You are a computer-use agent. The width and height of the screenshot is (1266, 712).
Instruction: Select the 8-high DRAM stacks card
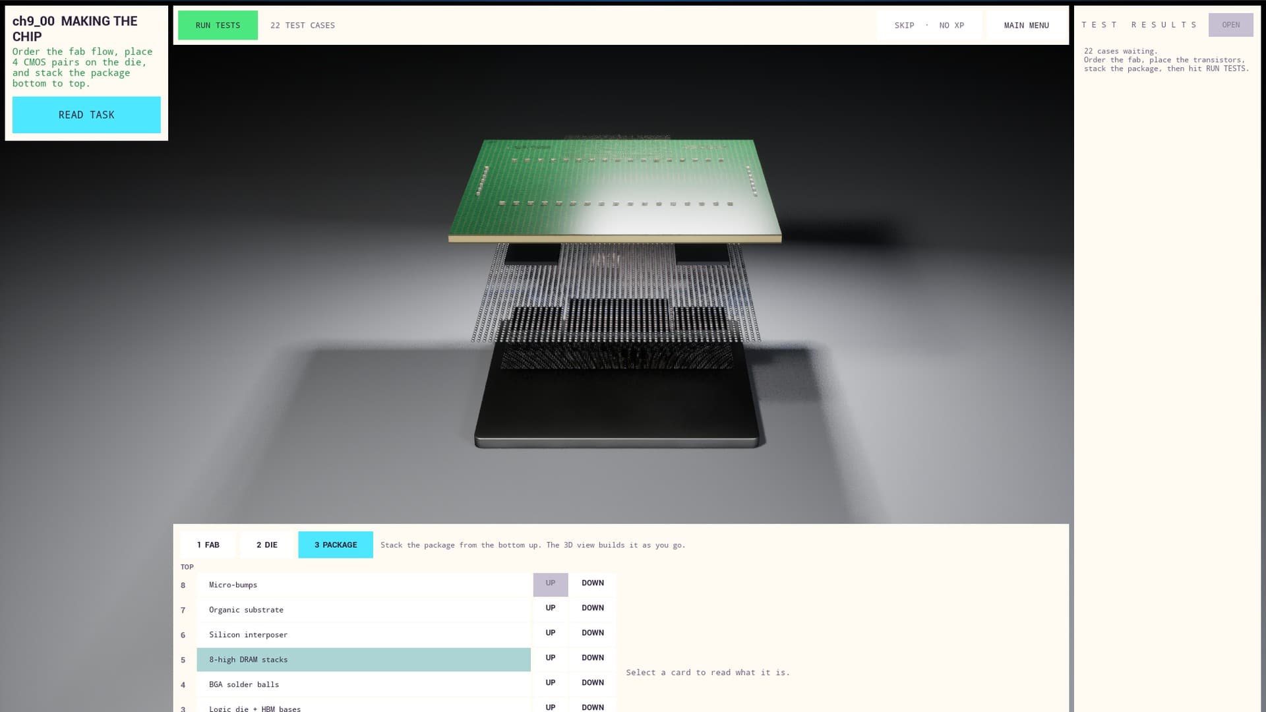click(x=363, y=660)
